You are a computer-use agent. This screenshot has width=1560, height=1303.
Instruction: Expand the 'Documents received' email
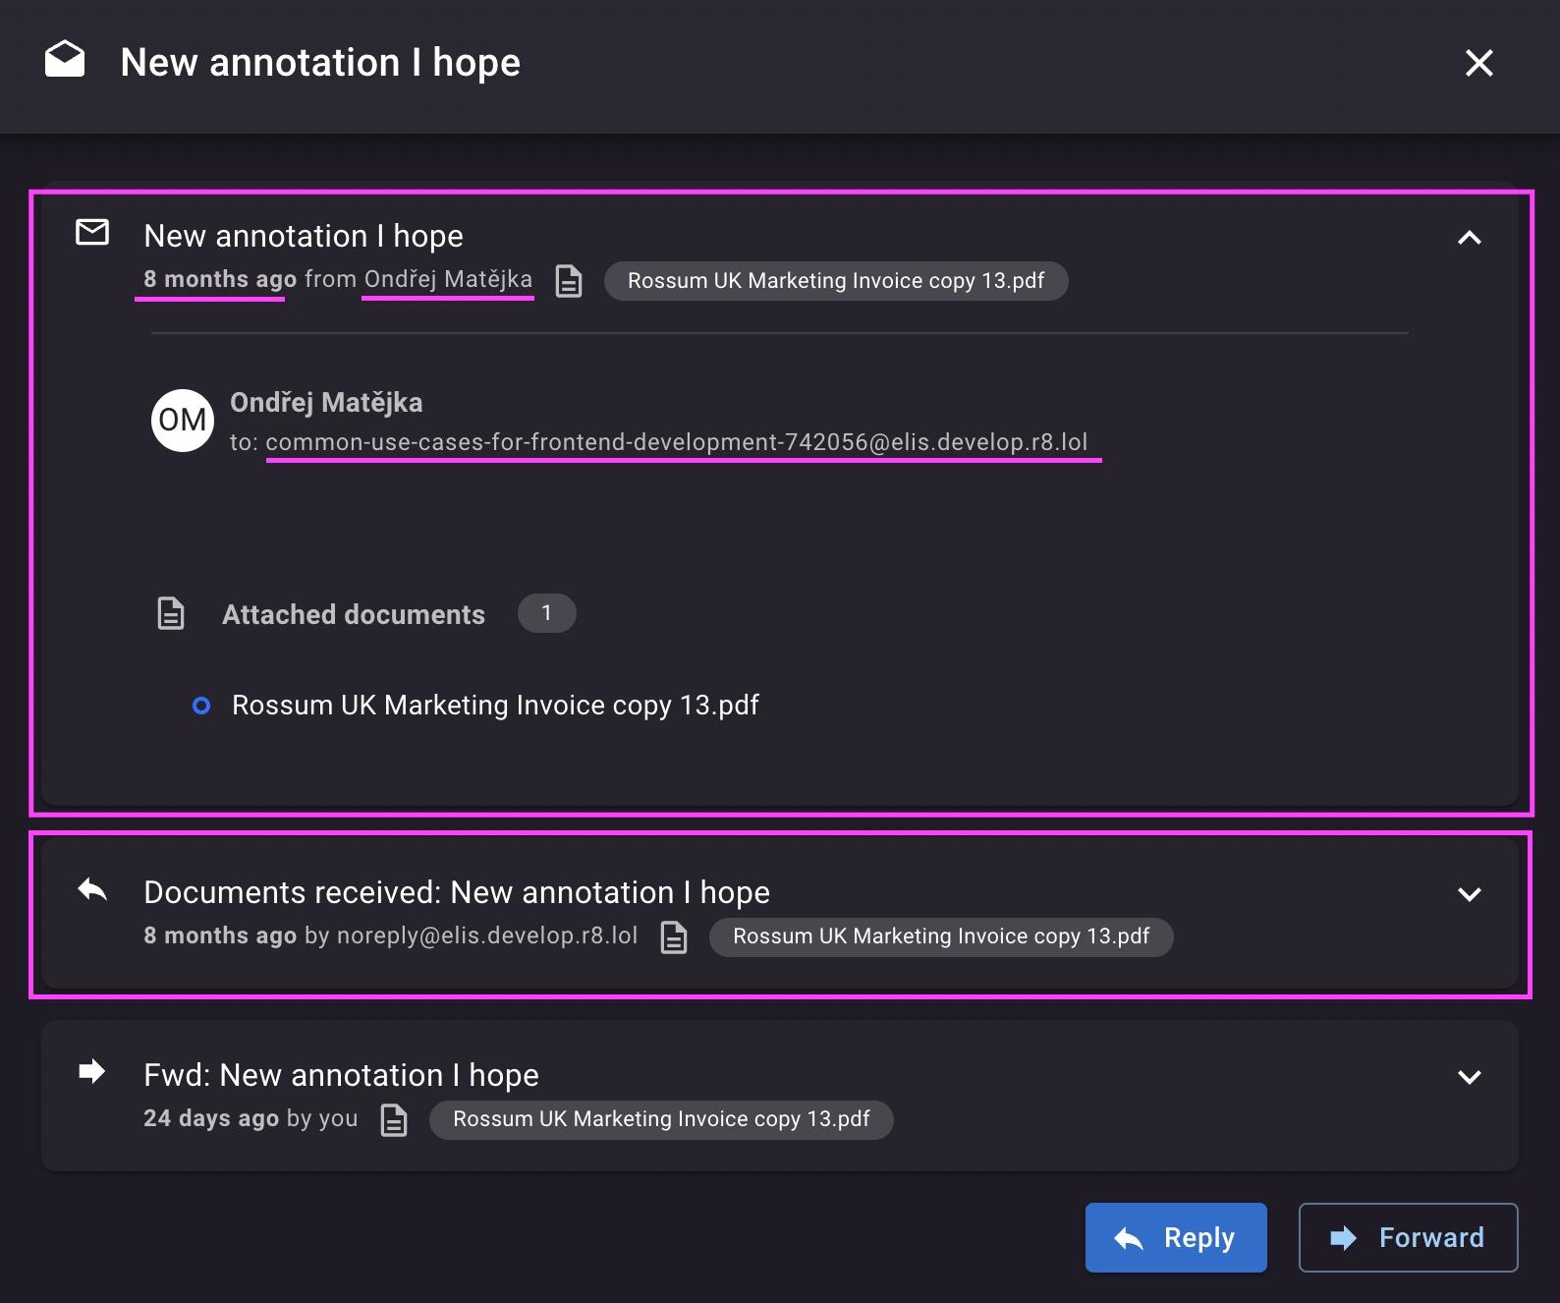click(1469, 894)
